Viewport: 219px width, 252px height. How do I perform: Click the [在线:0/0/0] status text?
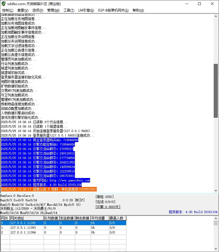point(105,202)
